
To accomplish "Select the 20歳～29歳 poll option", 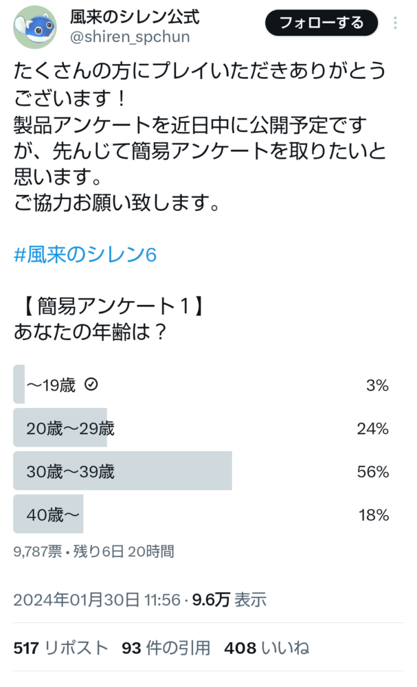I will pyautogui.click(x=201, y=427).
